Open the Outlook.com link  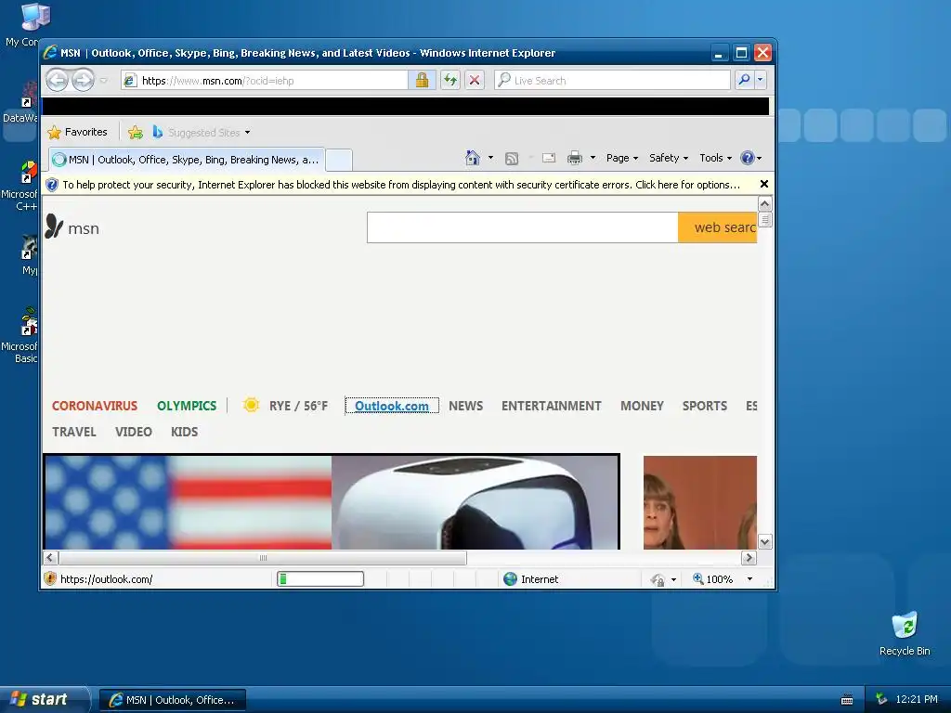(x=392, y=406)
